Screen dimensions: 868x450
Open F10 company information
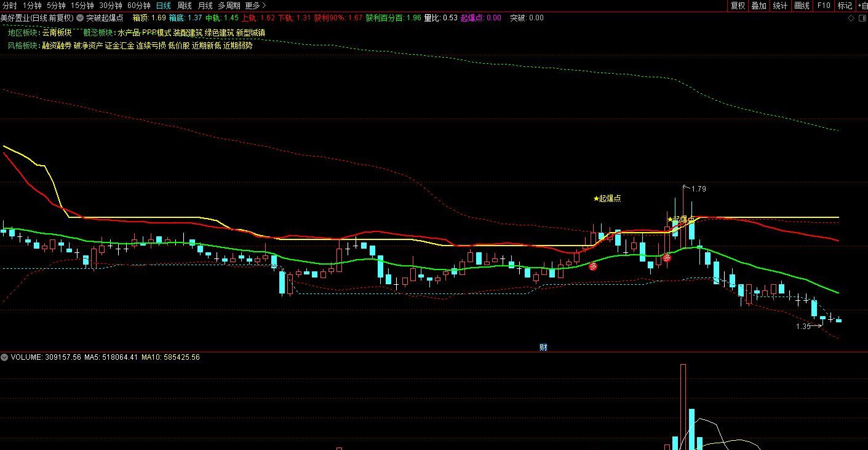[823, 6]
